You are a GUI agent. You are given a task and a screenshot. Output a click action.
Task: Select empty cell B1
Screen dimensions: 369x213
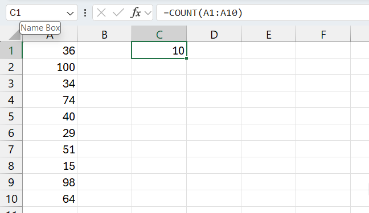coord(104,50)
